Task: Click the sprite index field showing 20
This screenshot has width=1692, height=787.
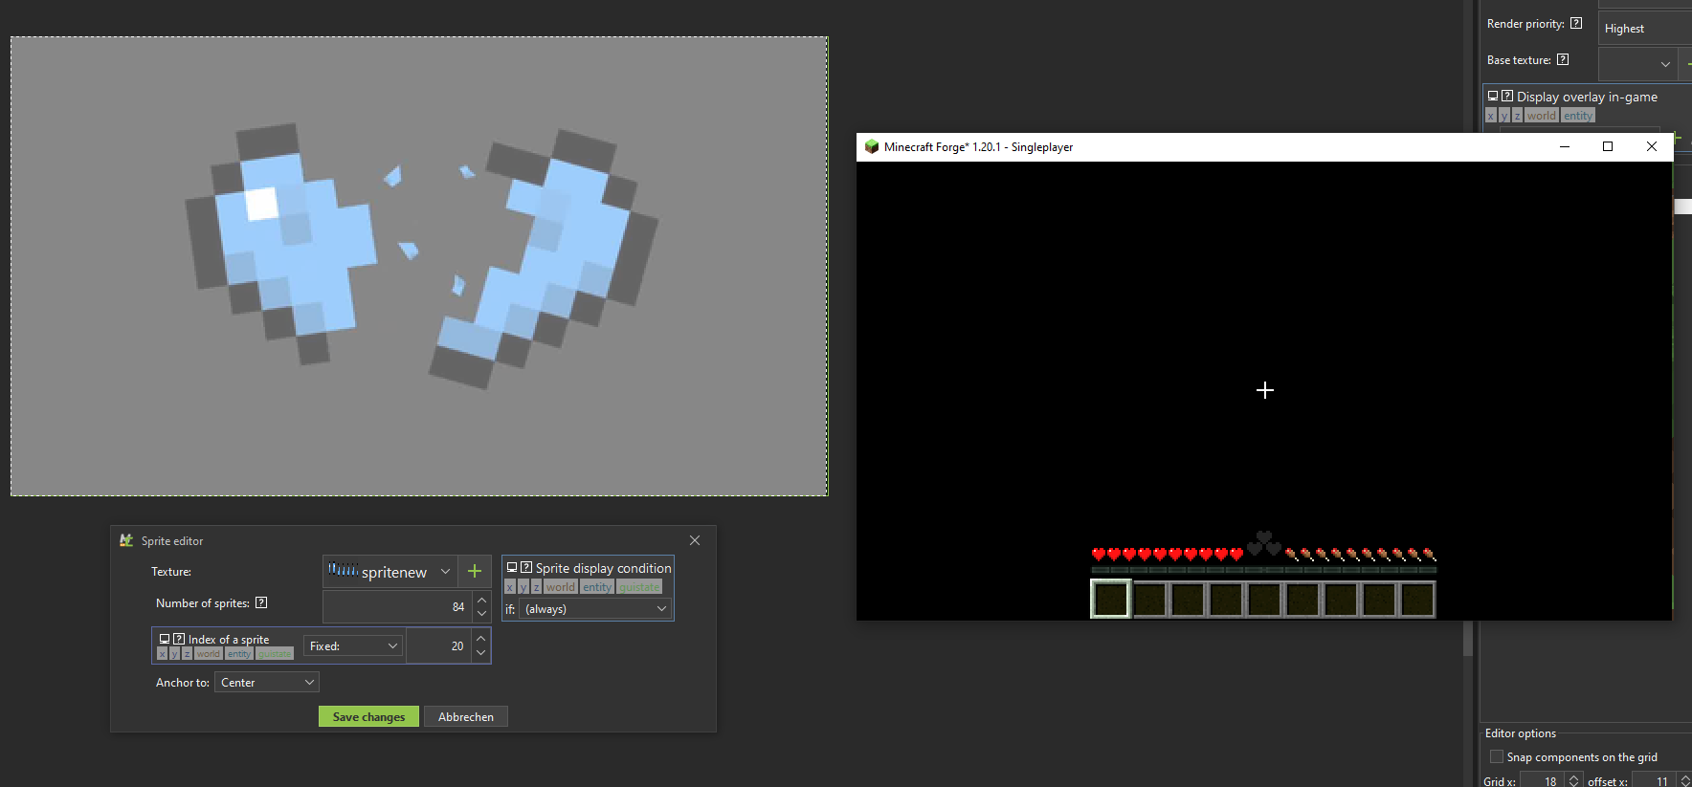Action: [x=439, y=645]
